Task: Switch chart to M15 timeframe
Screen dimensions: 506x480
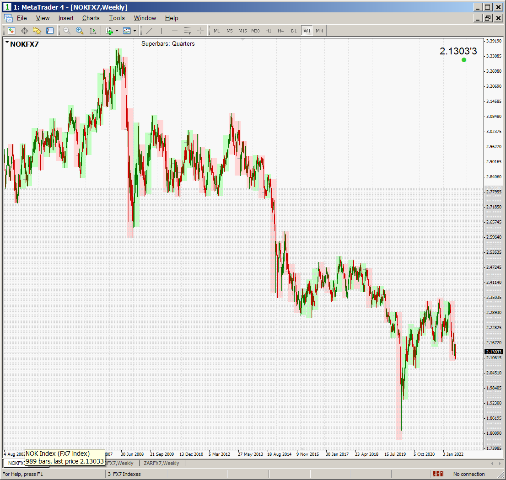Action: click(x=242, y=31)
